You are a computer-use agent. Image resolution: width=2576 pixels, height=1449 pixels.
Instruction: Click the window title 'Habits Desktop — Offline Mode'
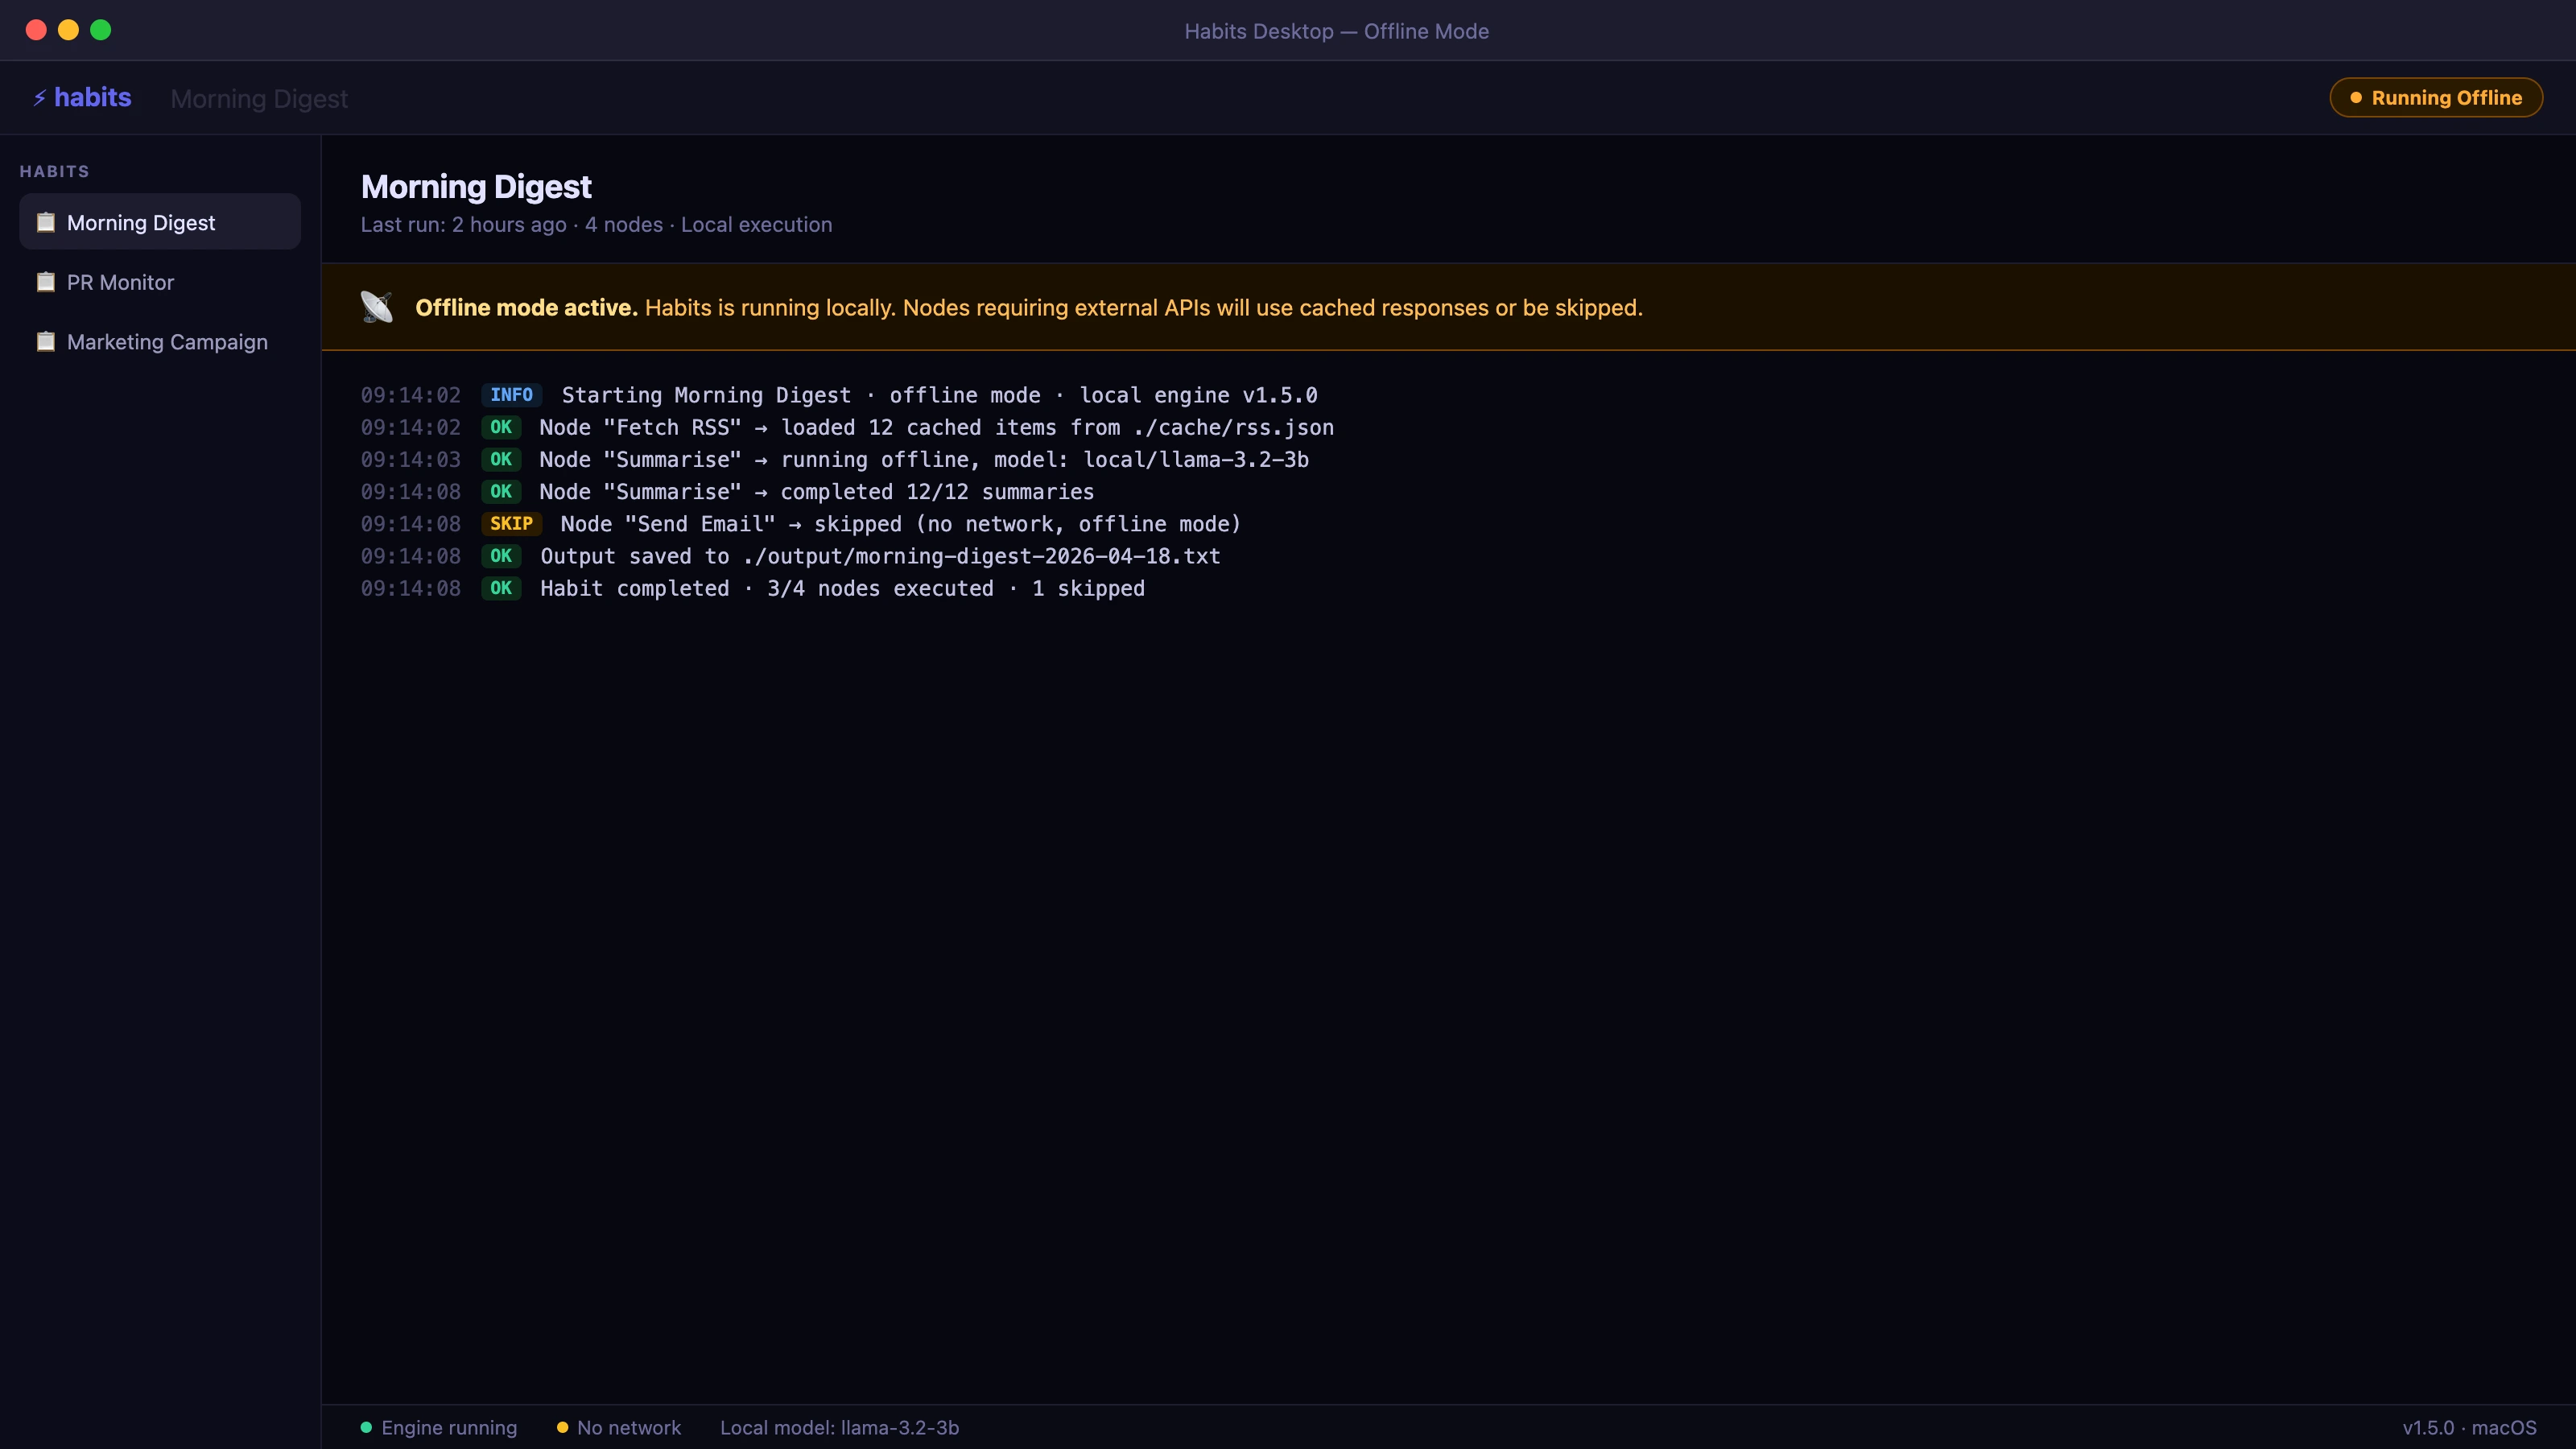pos(1336,31)
